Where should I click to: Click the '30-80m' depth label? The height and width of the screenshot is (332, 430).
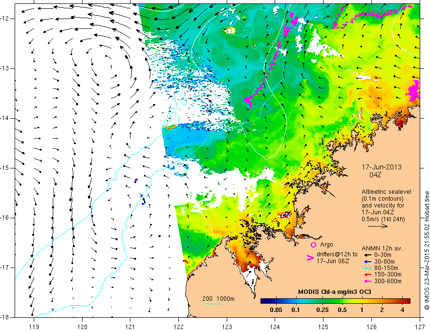tap(385, 262)
